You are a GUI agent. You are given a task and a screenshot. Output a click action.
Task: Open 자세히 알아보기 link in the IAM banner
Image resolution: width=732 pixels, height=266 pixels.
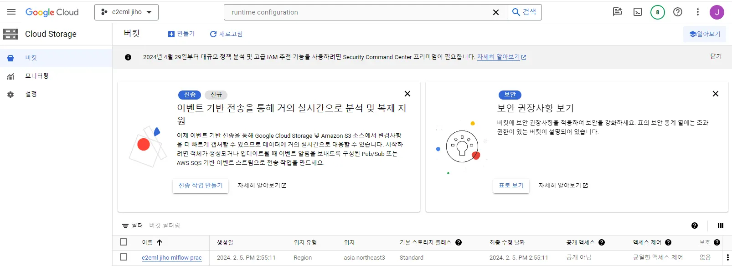click(501, 57)
